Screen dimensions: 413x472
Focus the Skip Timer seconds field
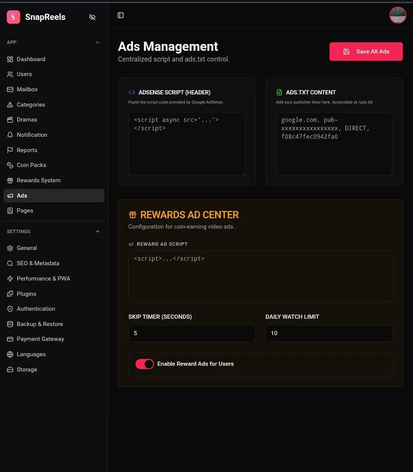click(x=192, y=333)
